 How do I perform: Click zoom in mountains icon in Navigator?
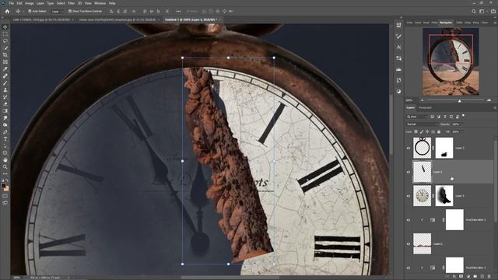click(x=489, y=100)
